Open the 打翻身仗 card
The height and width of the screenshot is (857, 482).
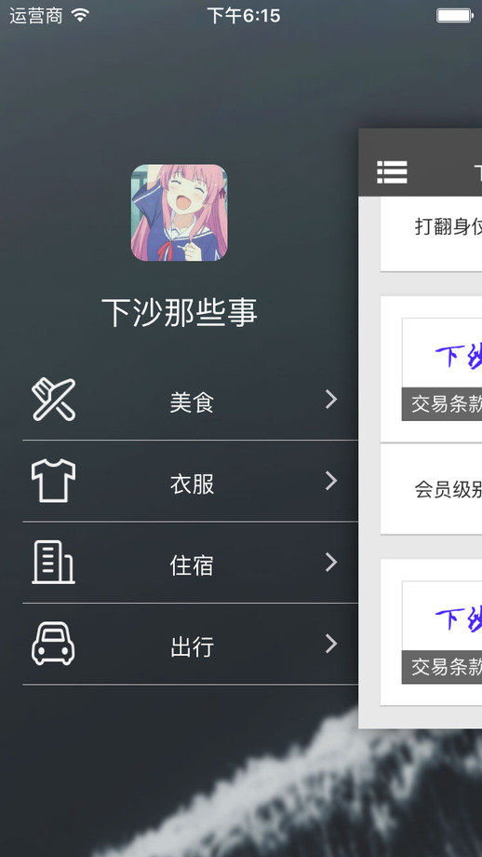pos(431,234)
